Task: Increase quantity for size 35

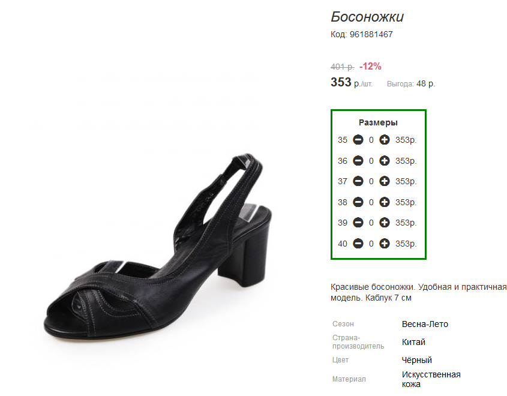Action: [x=385, y=140]
